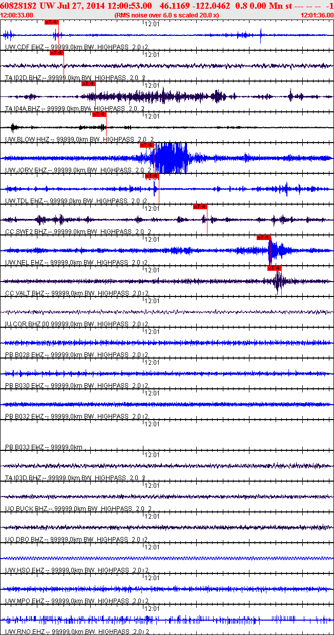Click the large UW.JORV waveform burst
The image size is (334, 635).
coord(172,157)
